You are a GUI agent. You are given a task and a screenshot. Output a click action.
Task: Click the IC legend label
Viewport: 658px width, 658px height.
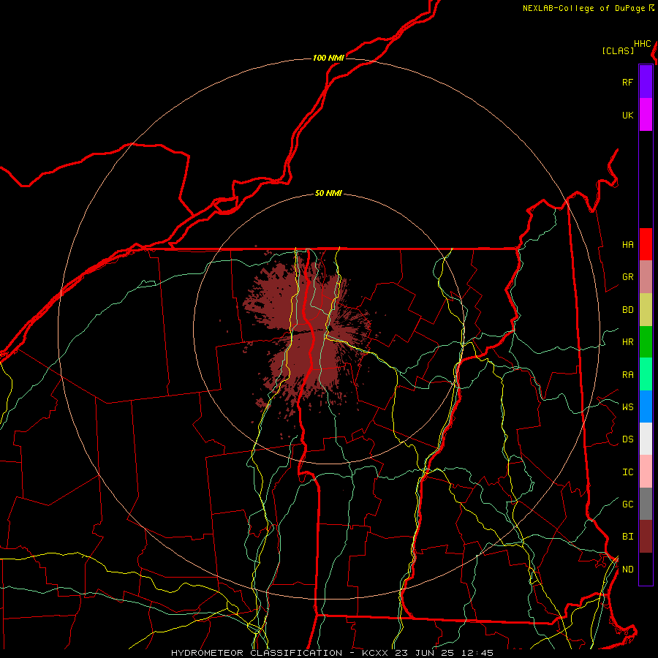point(627,472)
